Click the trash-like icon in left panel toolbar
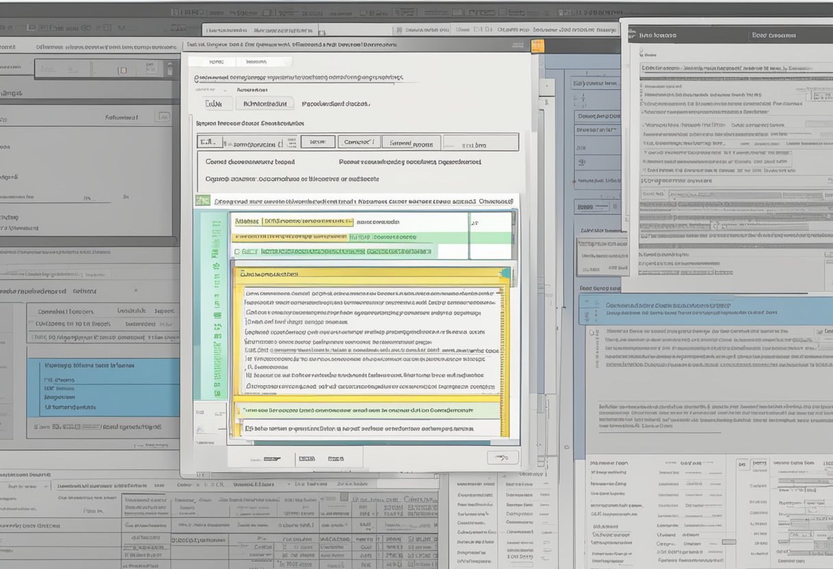833x569 pixels. 169,69
